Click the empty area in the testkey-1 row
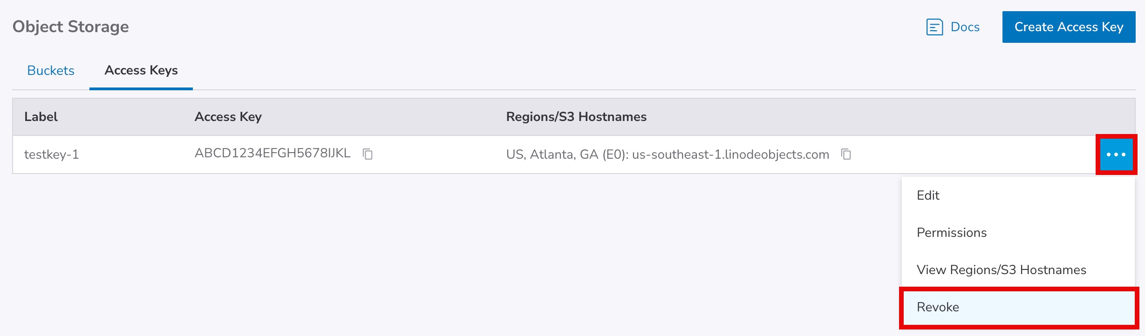The image size is (1145, 336). coord(969,155)
